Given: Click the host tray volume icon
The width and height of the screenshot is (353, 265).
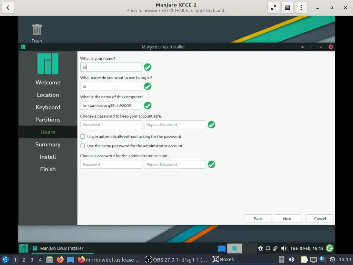Looking at the screenshot, I should click(291, 259).
